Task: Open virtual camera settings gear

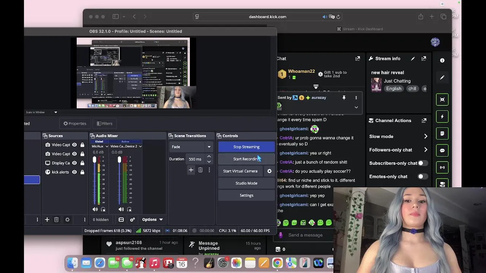Action: point(269,171)
